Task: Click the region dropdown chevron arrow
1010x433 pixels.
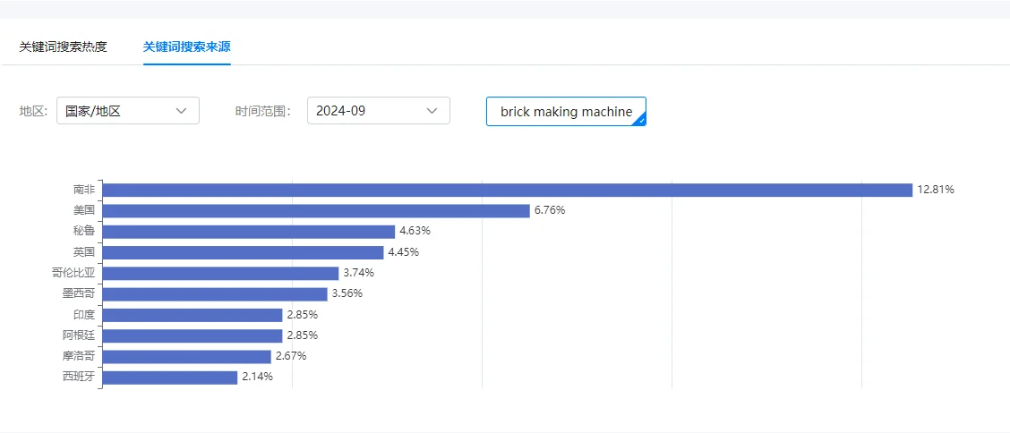Action: coord(181,111)
